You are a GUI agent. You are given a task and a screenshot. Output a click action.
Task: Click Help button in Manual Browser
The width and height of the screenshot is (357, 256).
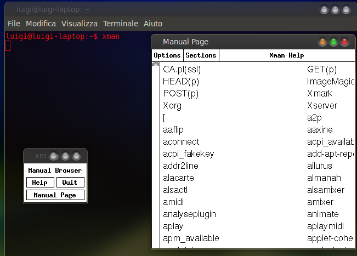click(40, 183)
